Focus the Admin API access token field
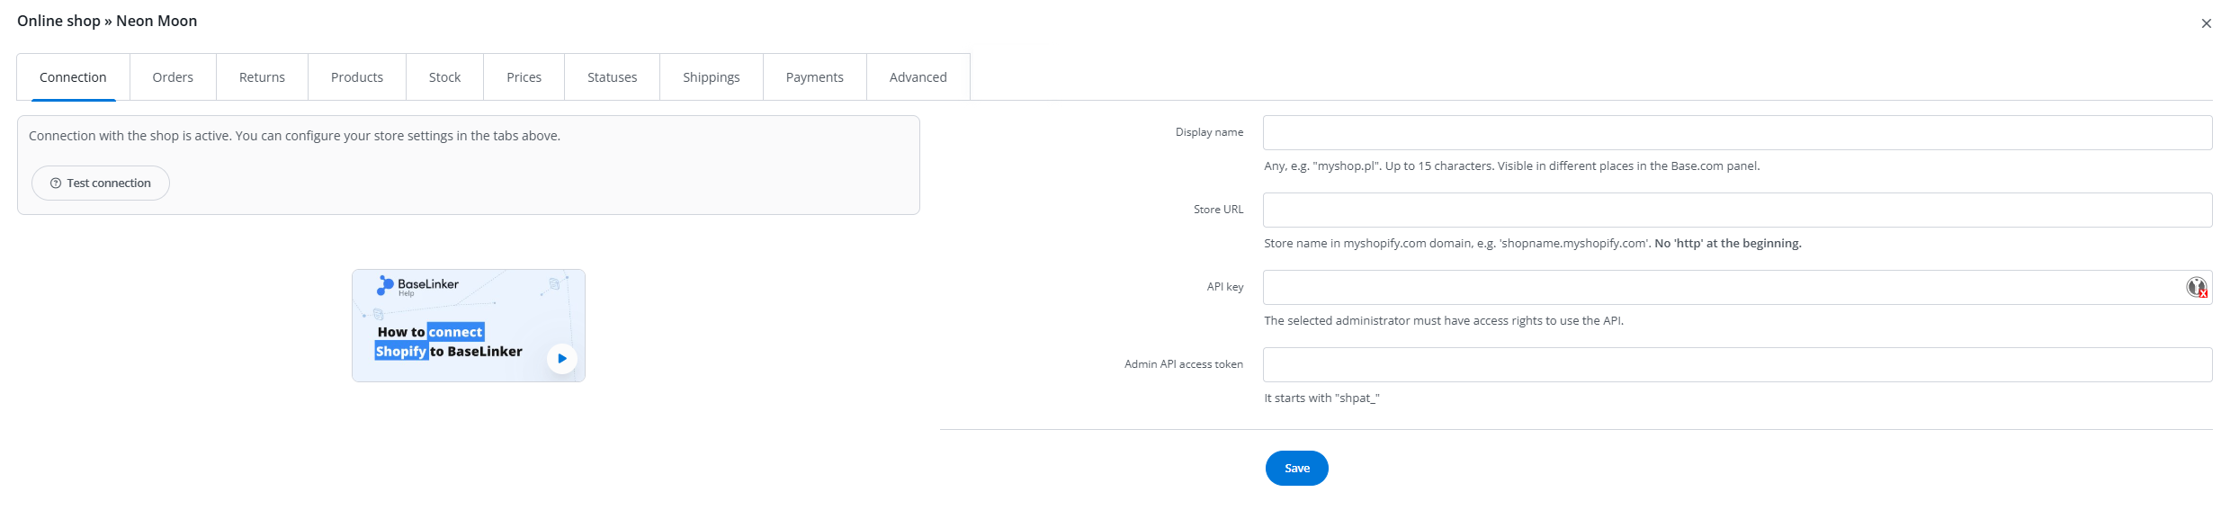This screenshot has height=528, width=2230. click(1736, 365)
